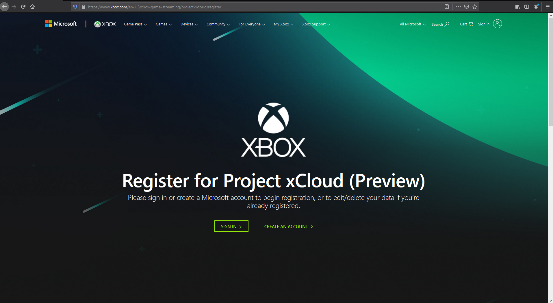Expand the Games dropdown

click(164, 24)
